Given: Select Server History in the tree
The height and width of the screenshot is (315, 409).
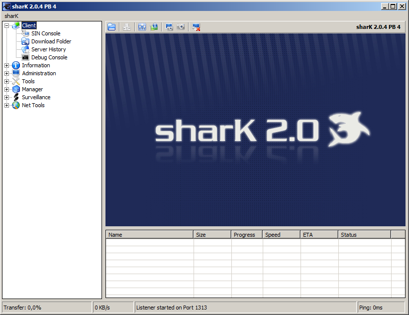Looking at the screenshot, I should coord(48,49).
